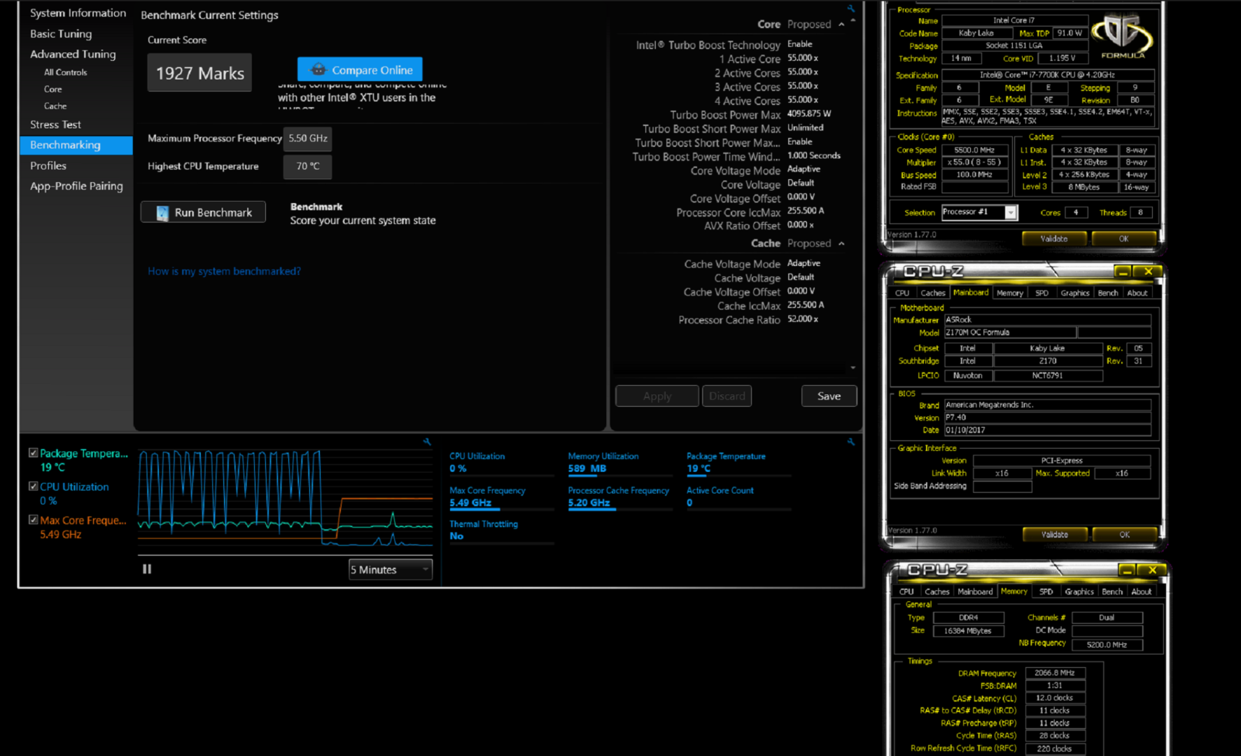Open the 5 Minutes time range dropdown
Screen dimensions: 1241x756
click(x=391, y=569)
